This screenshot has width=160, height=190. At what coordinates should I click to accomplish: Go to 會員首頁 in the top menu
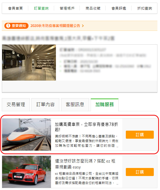point(15,8)
